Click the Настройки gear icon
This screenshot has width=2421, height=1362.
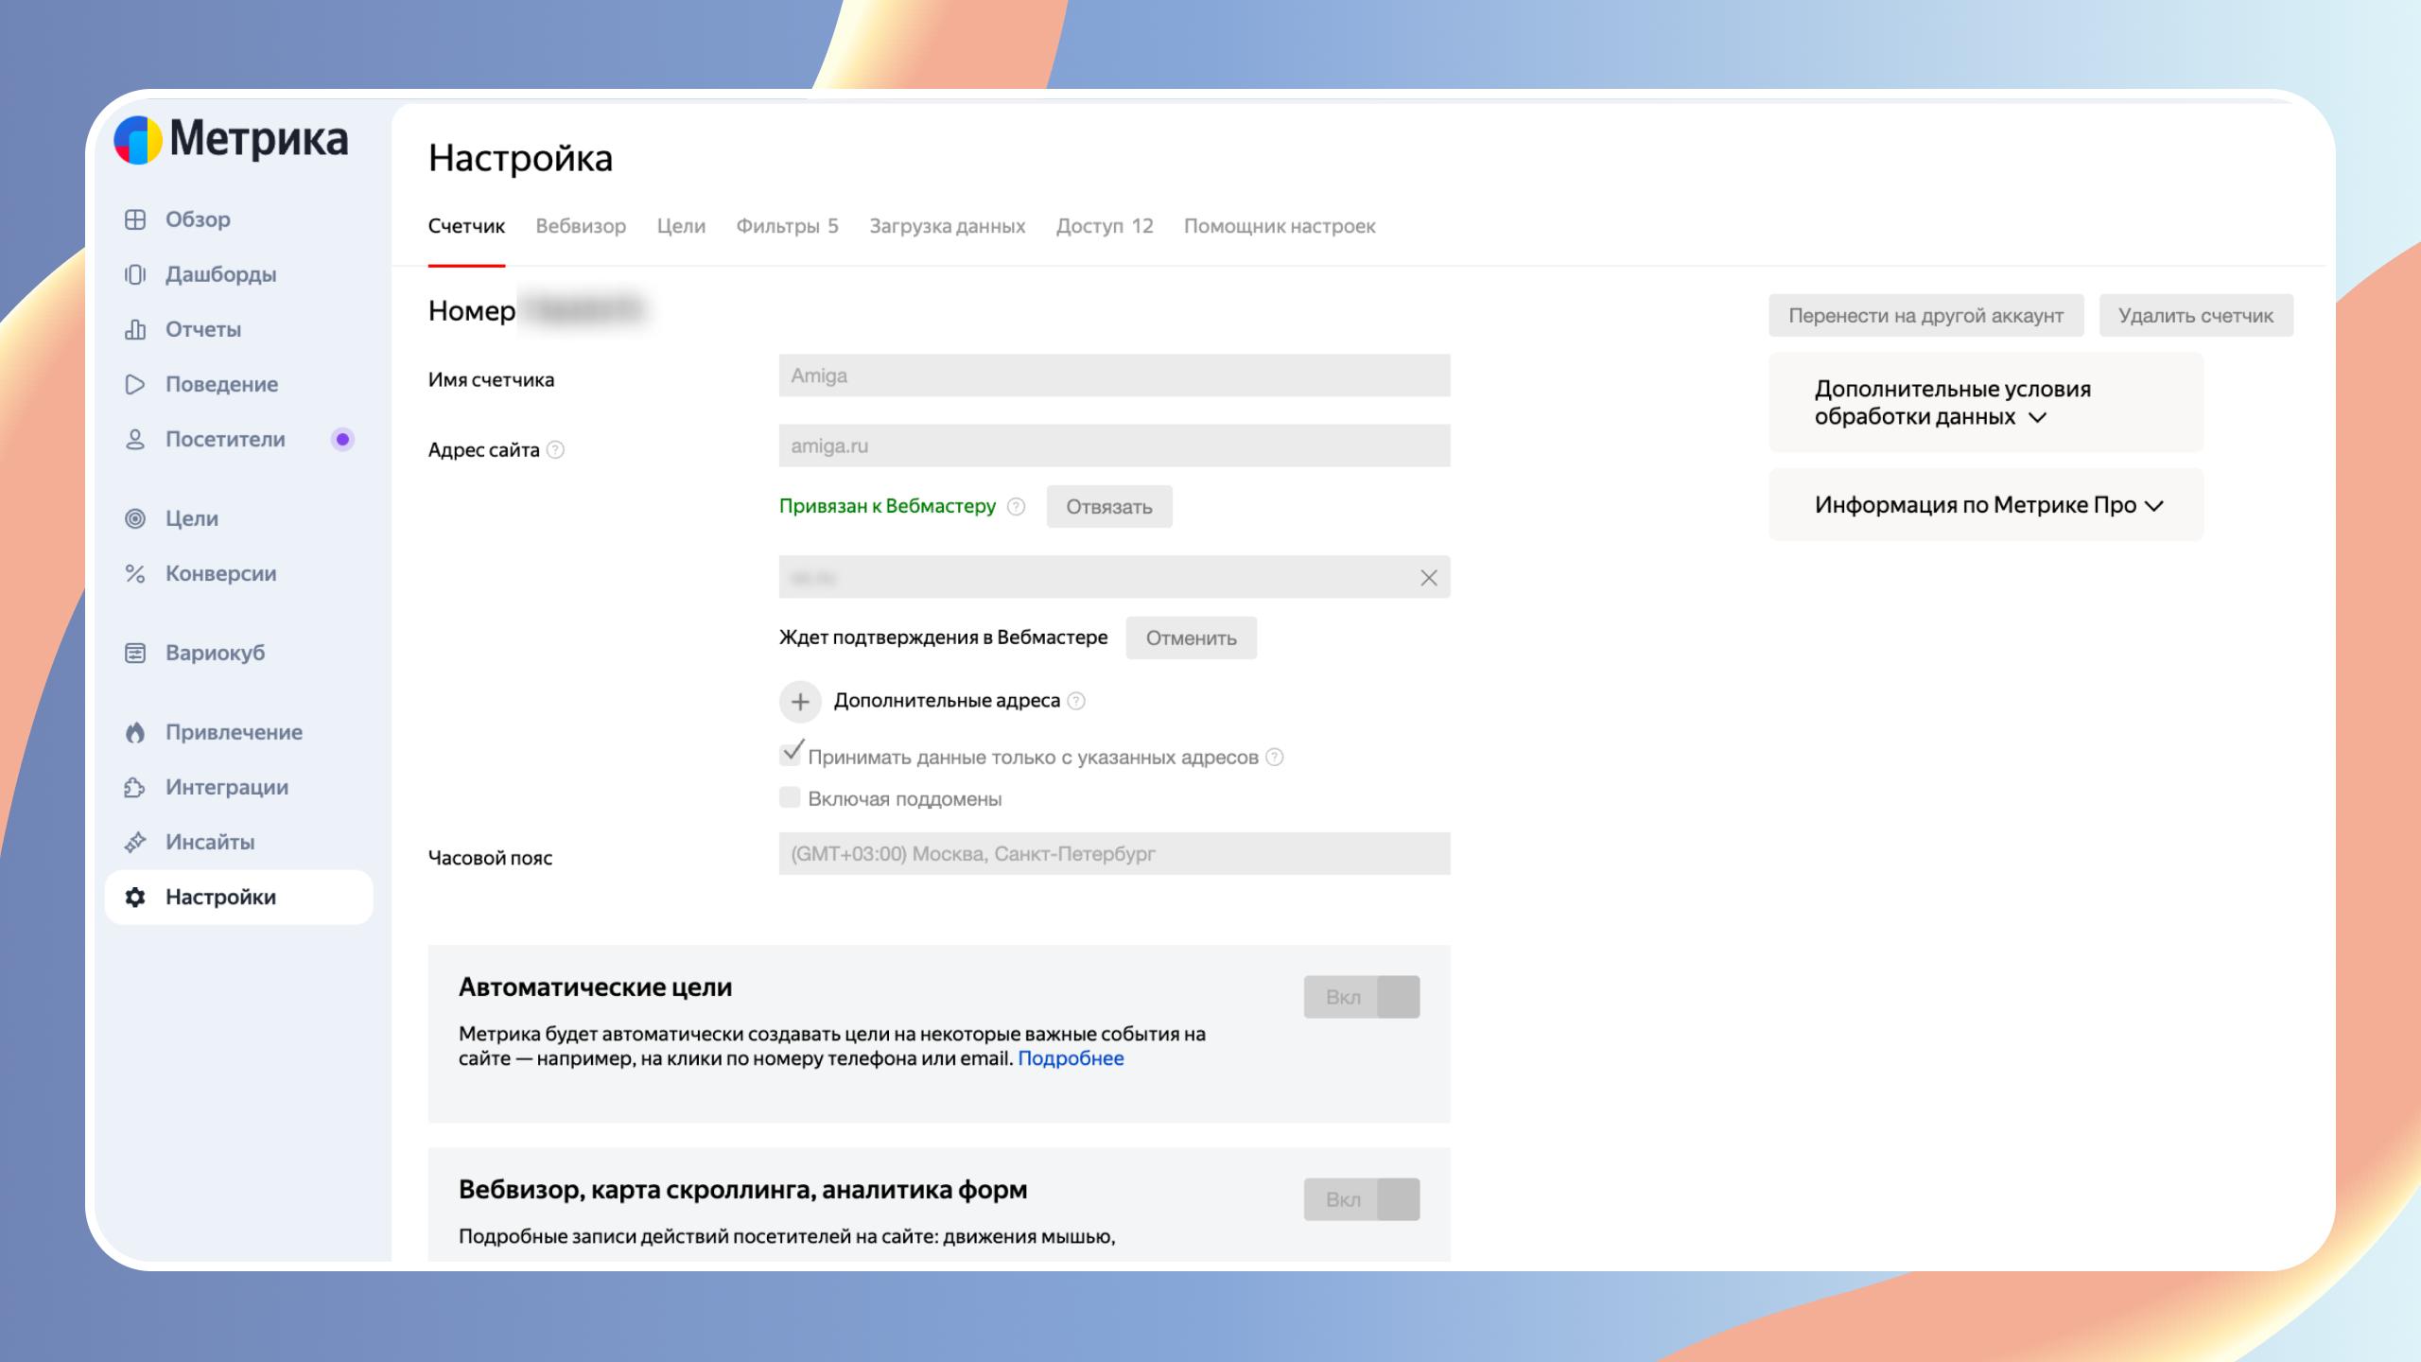135,897
